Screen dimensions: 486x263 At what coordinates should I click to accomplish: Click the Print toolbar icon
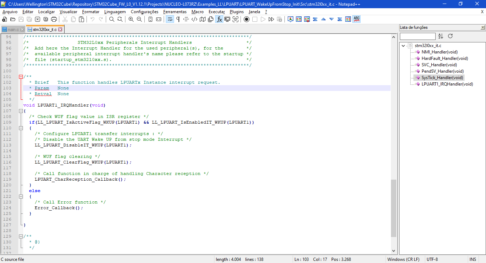pos(54,19)
